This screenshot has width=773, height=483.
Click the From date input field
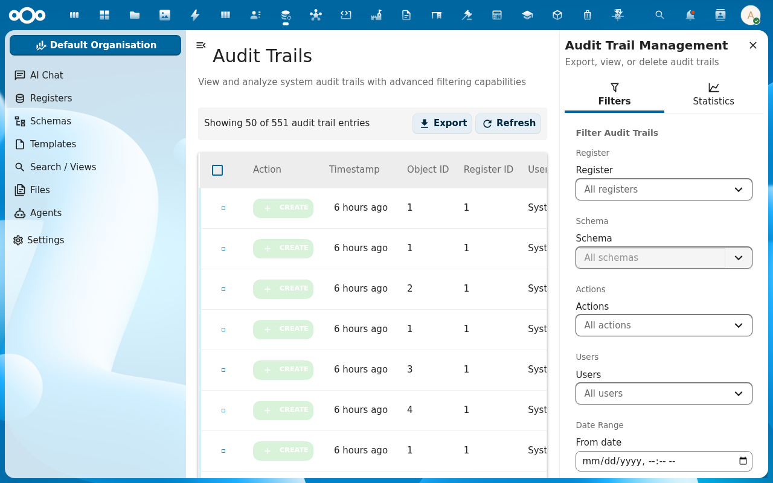coord(664,461)
